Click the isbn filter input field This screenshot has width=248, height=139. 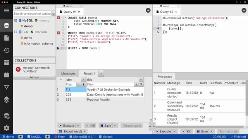tap(71, 85)
